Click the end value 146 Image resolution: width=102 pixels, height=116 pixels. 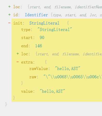point(39,46)
